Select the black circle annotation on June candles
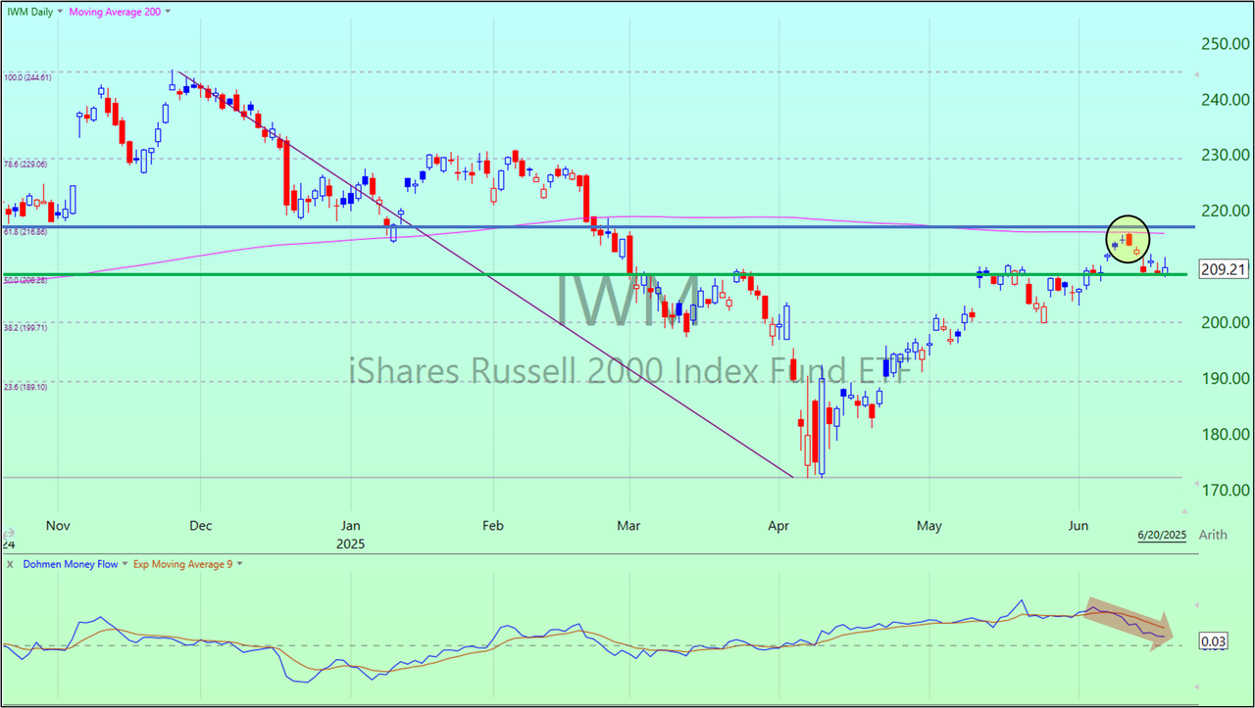Image resolution: width=1255 pixels, height=708 pixels. point(1128,239)
